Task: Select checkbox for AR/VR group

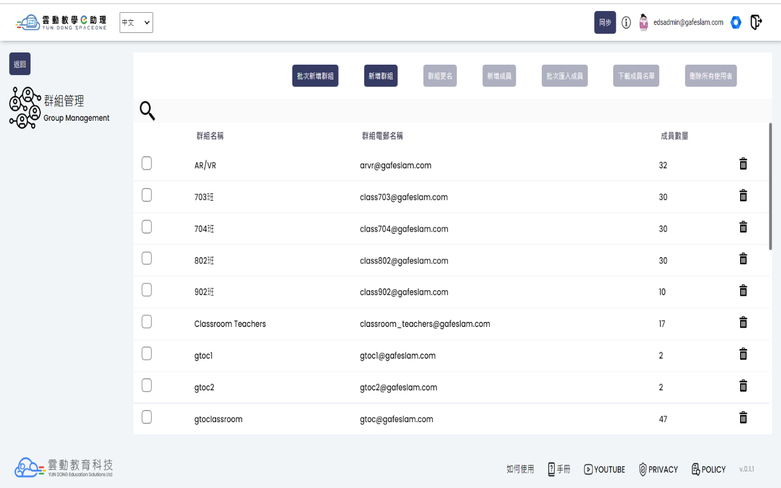Action: click(146, 163)
